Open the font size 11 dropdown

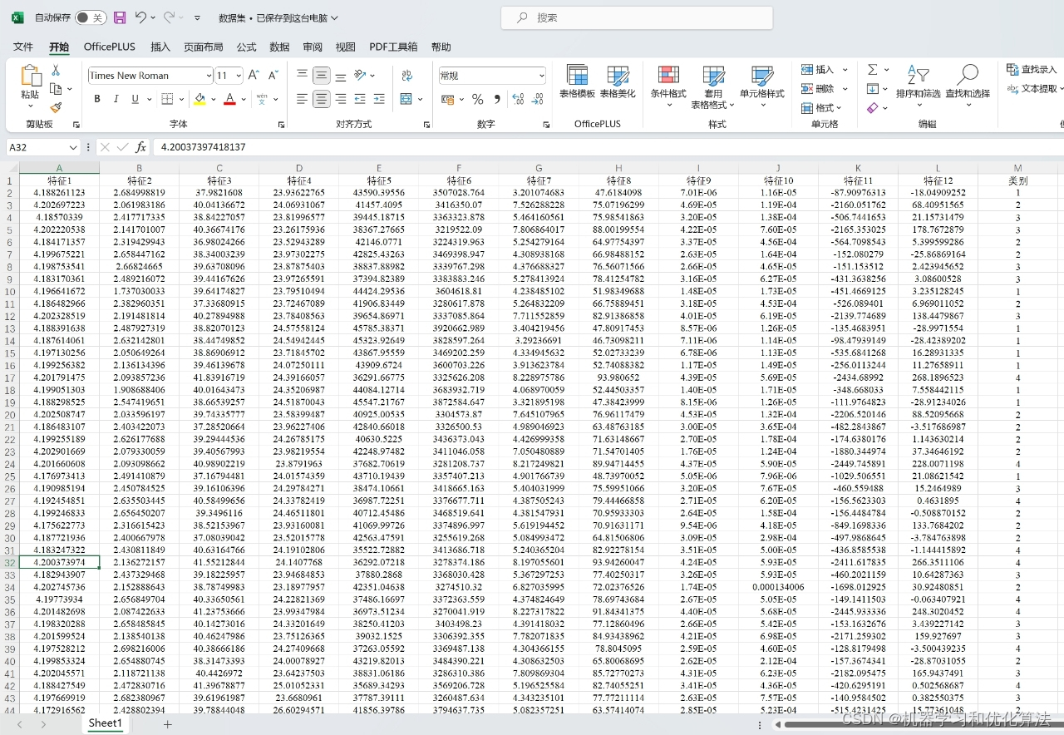pyautogui.click(x=239, y=76)
